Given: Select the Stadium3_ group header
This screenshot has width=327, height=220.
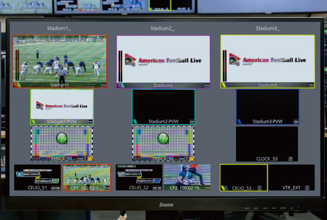Looking at the screenshot, I should point(267,28).
